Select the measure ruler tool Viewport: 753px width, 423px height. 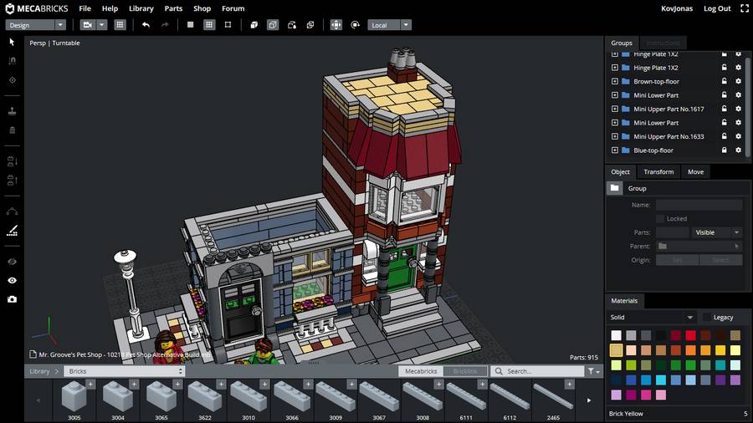point(12,231)
